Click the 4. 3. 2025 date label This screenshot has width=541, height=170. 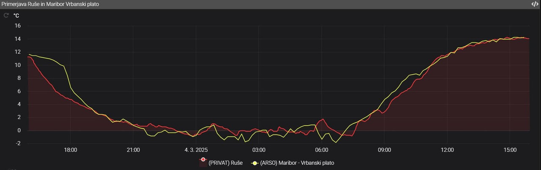(x=196, y=150)
